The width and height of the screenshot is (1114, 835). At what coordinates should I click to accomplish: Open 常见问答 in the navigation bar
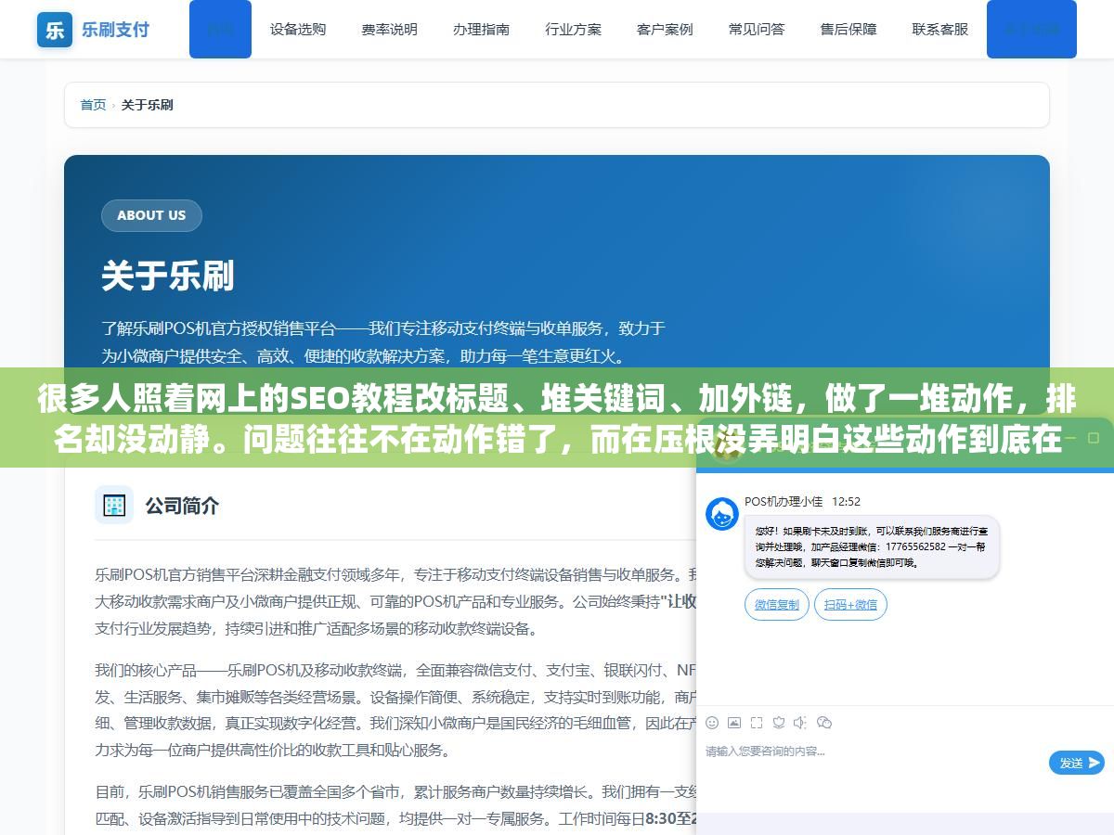(x=757, y=29)
